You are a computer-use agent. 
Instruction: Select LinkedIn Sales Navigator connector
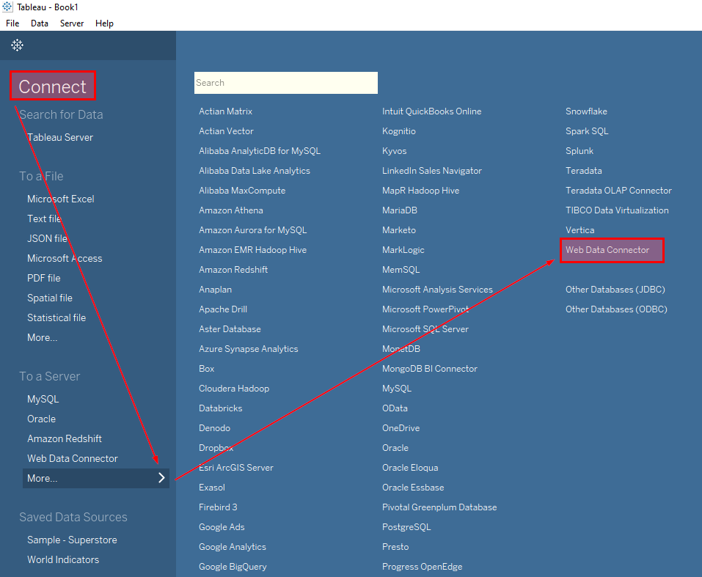432,171
